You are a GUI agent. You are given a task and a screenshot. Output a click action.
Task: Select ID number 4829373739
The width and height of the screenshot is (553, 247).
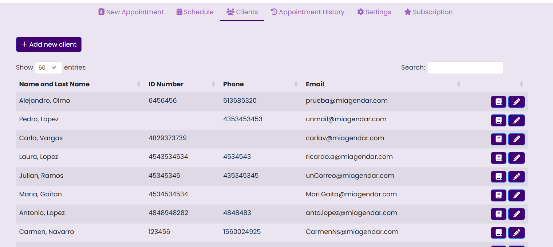coord(167,138)
